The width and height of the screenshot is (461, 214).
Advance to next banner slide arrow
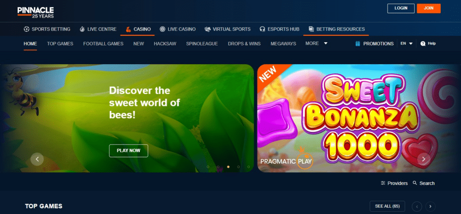[x=423, y=159]
